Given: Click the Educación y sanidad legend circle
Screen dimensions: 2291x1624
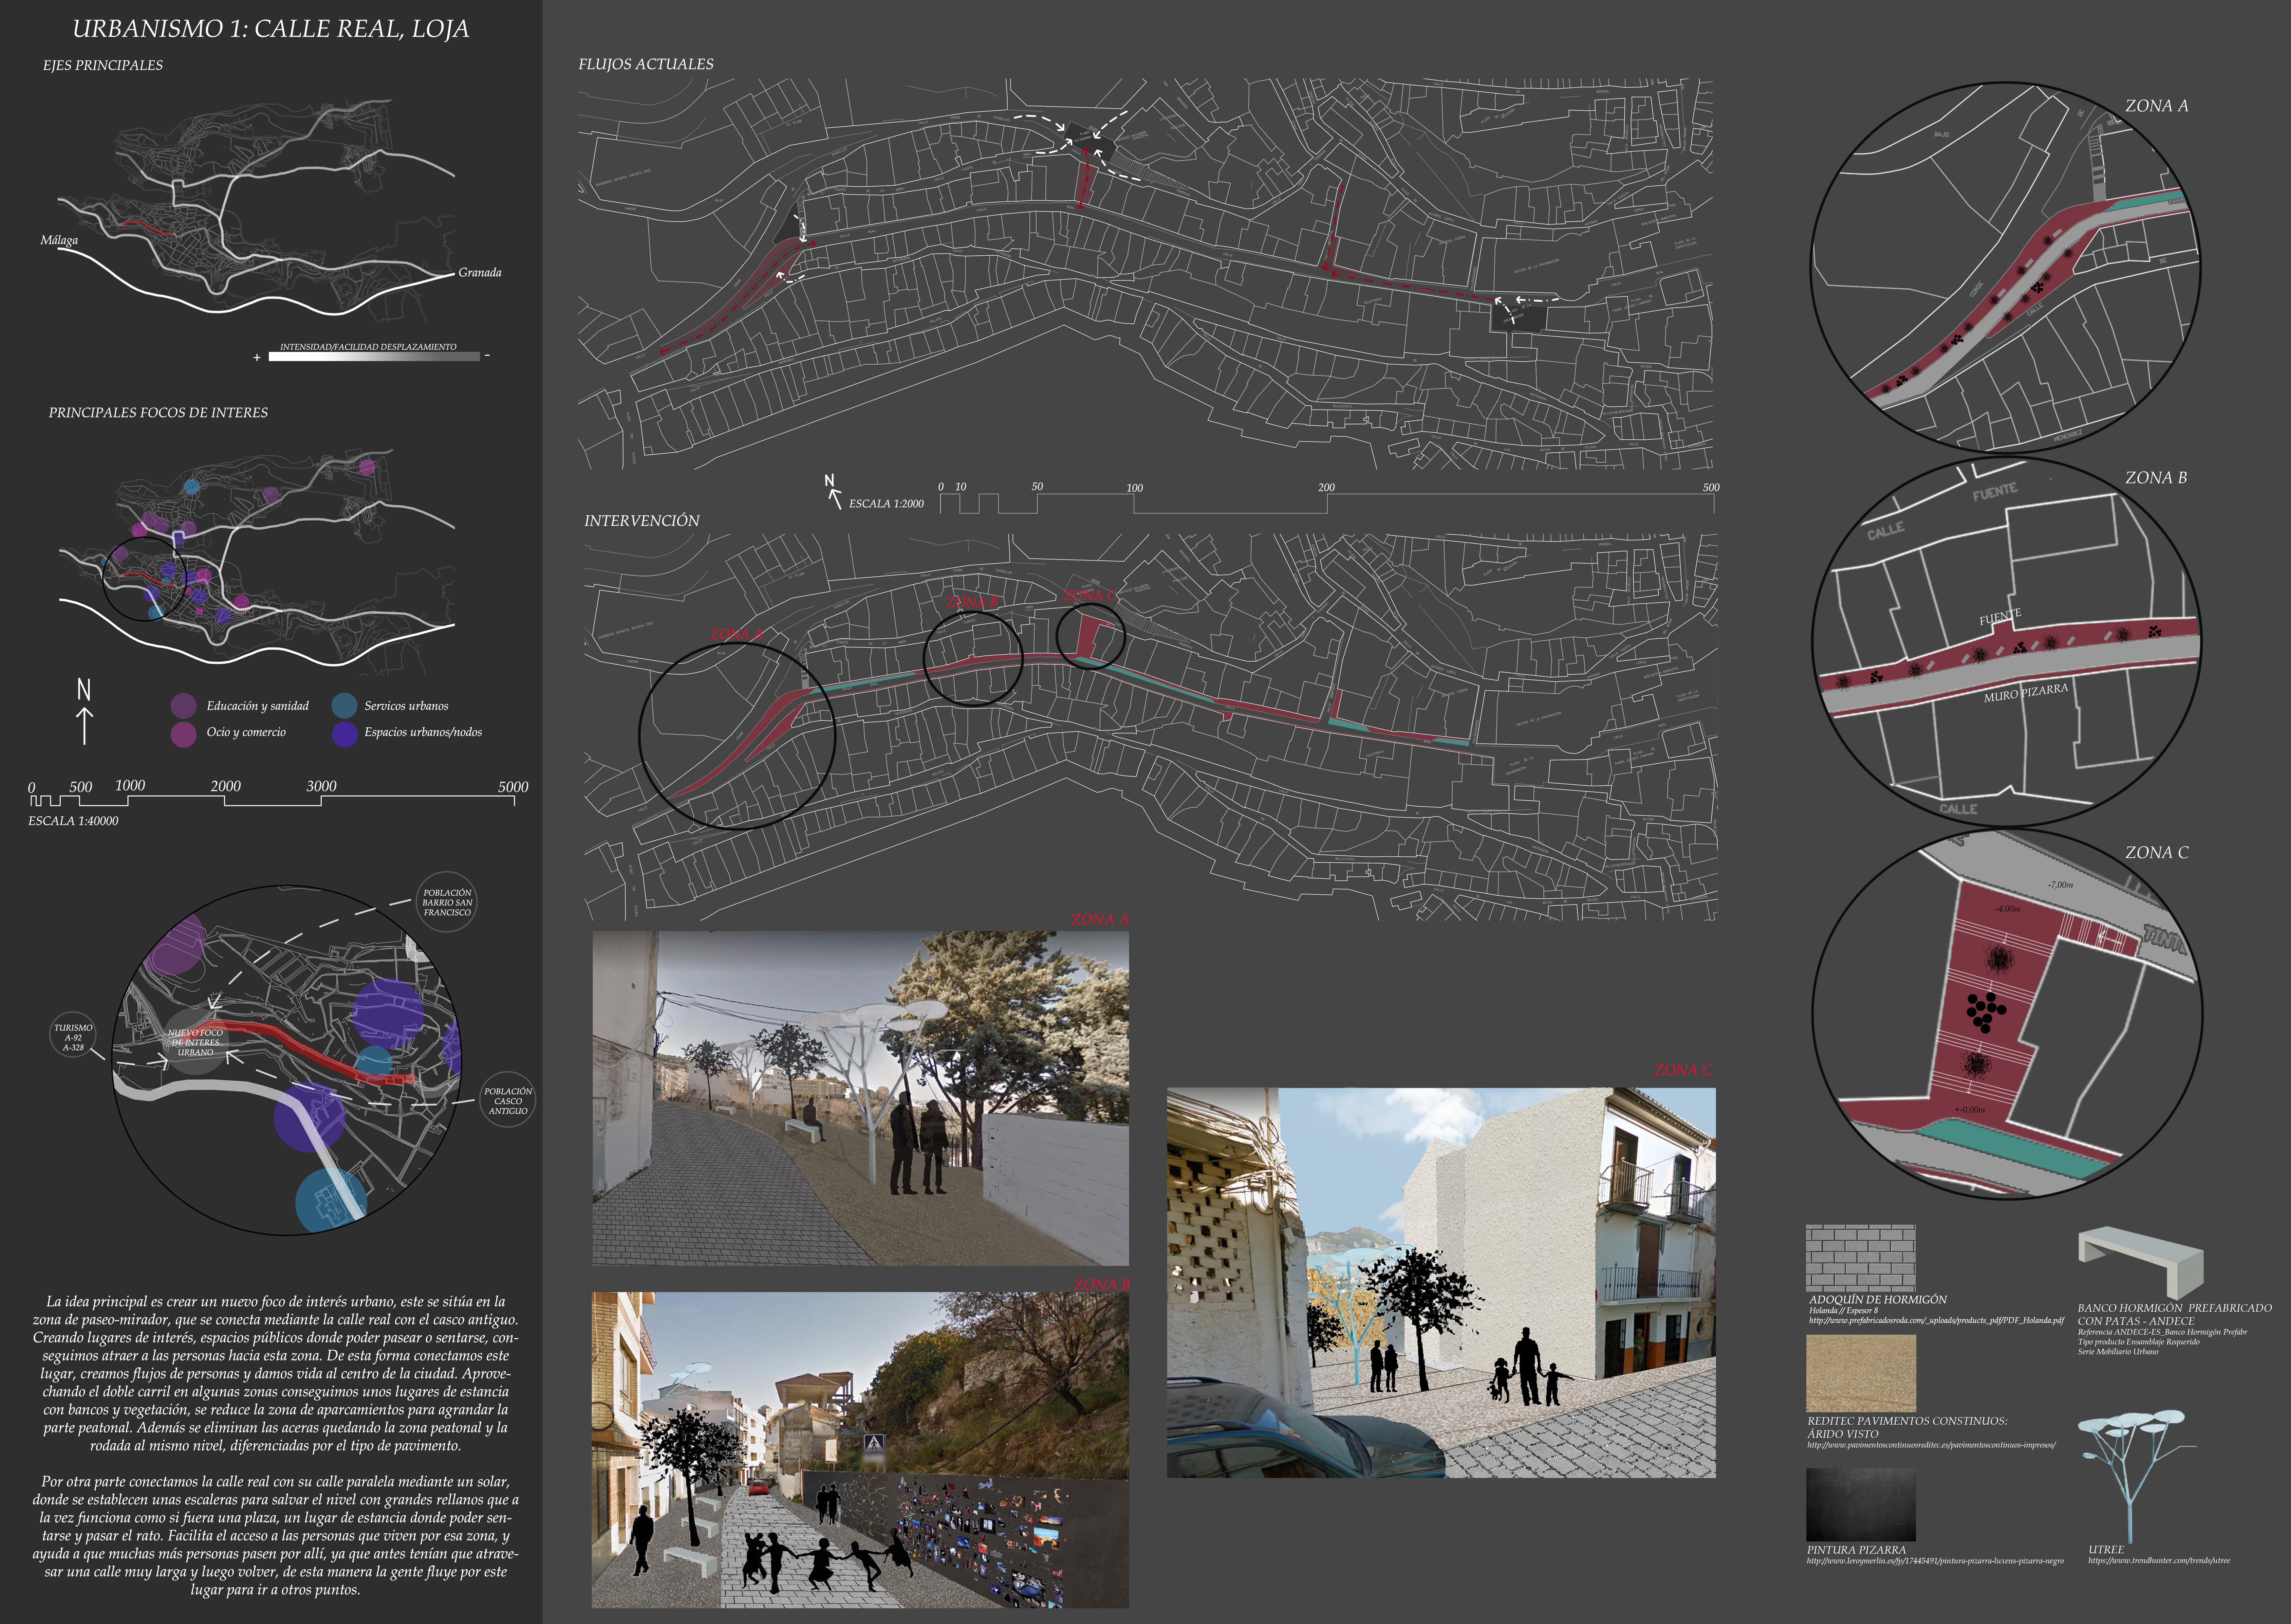Looking at the screenshot, I should (x=183, y=706).
